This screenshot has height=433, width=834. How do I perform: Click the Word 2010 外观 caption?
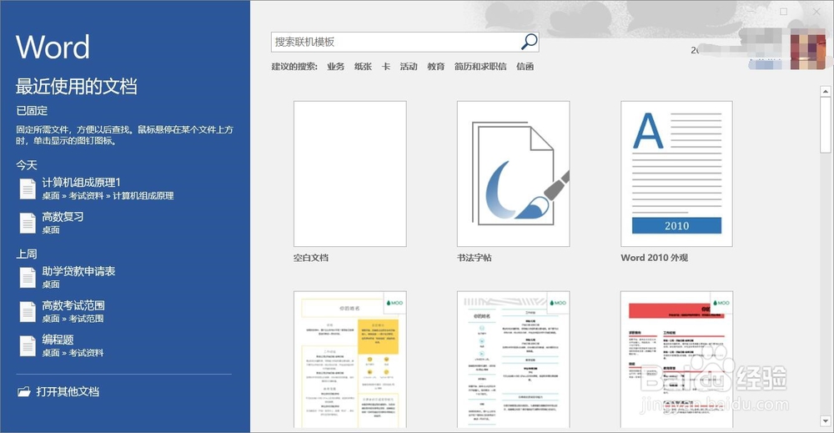click(x=654, y=258)
